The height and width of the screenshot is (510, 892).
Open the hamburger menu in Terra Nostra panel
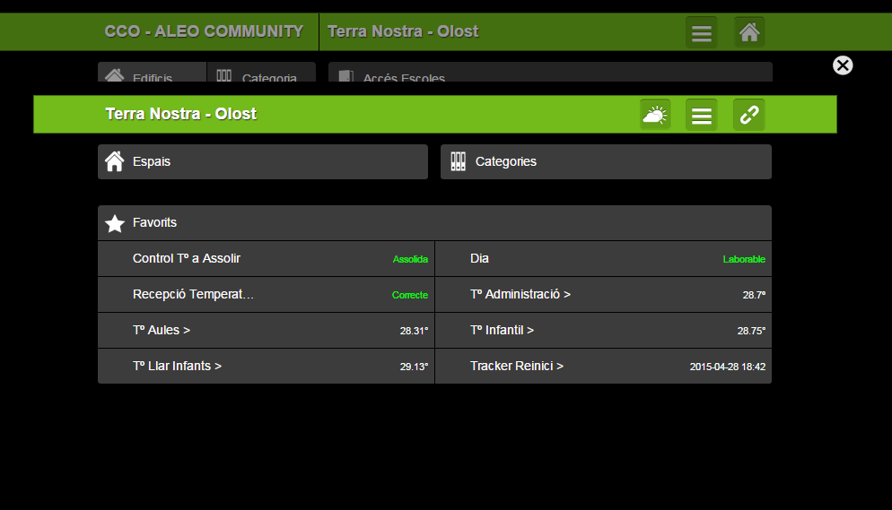[701, 115]
